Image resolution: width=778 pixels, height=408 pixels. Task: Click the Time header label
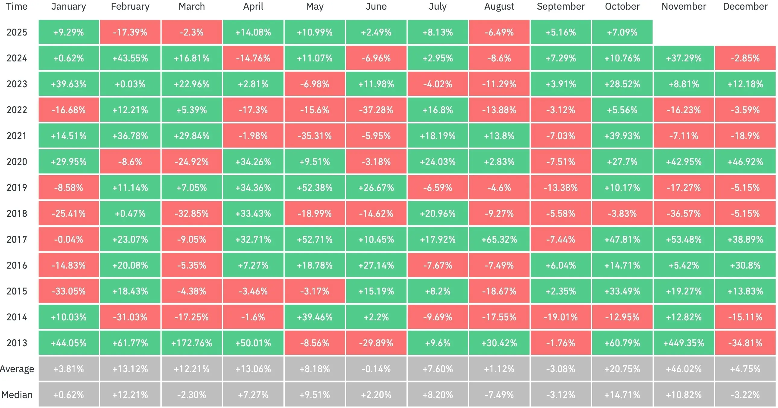[x=17, y=7]
